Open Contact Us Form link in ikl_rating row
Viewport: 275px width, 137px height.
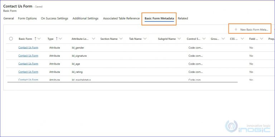28,72
